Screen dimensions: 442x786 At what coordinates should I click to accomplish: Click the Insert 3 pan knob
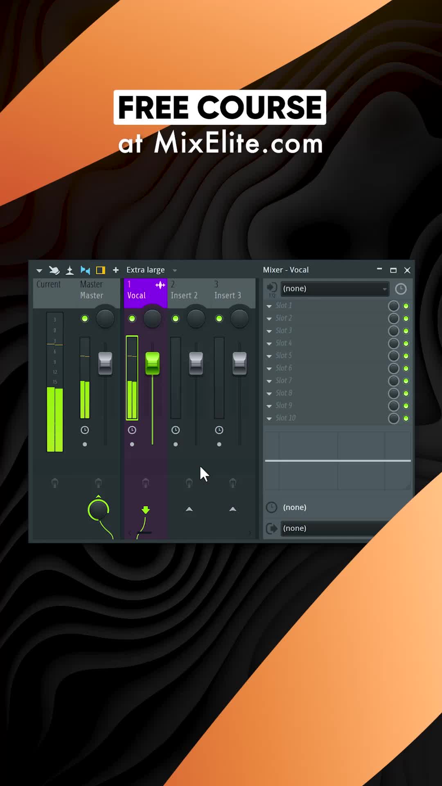239,318
